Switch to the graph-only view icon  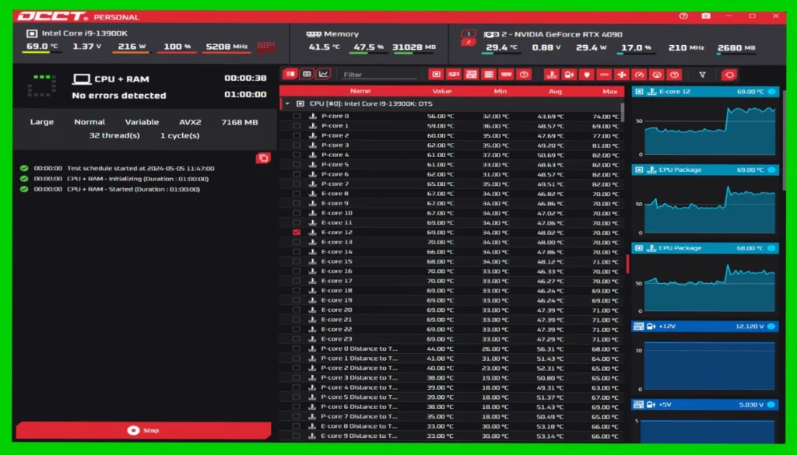point(323,74)
